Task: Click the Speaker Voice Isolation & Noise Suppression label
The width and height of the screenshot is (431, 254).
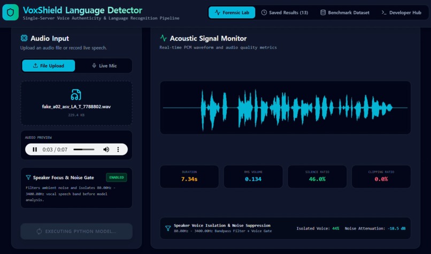Action: tap(222, 226)
